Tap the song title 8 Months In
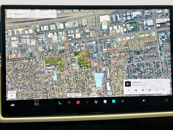Image resolution: width=173 pixels, height=130 pixels. pos(137,82)
